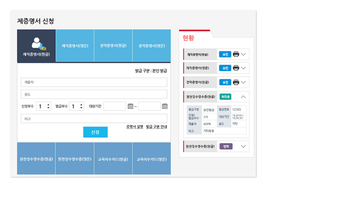Click the print icon for 재직증명서(영문)
Viewport: 341px width, 203px height.
pyautogui.click(x=236, y=68)
